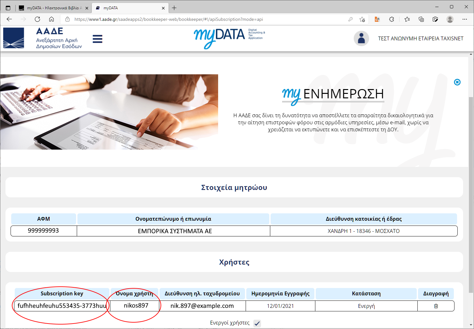Click the Διεύθυνση ηλ. ταχυδρομείου header
Screen dimensions: 474x329
pos(202,293)
